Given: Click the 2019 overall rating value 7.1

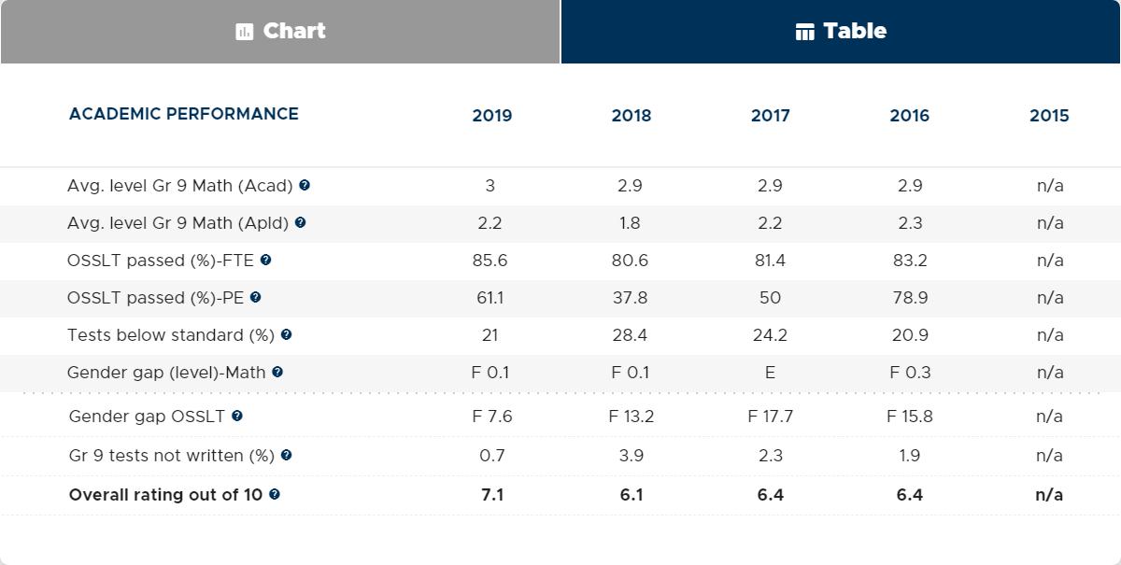Looking at the screenshot, I should pyautogui.click(x=492, y=494).
